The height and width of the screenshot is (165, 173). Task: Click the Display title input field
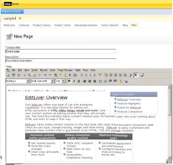point(61,51)
